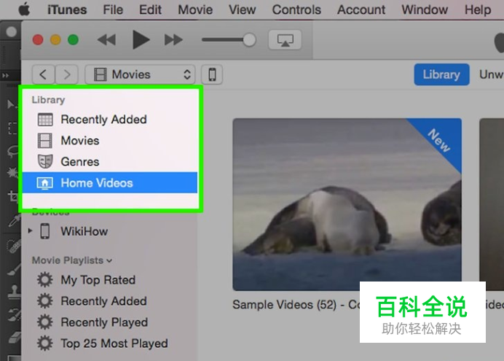Click the My Top Rated gear icon
Screen dimensions: 504x361
click(45, 279)
